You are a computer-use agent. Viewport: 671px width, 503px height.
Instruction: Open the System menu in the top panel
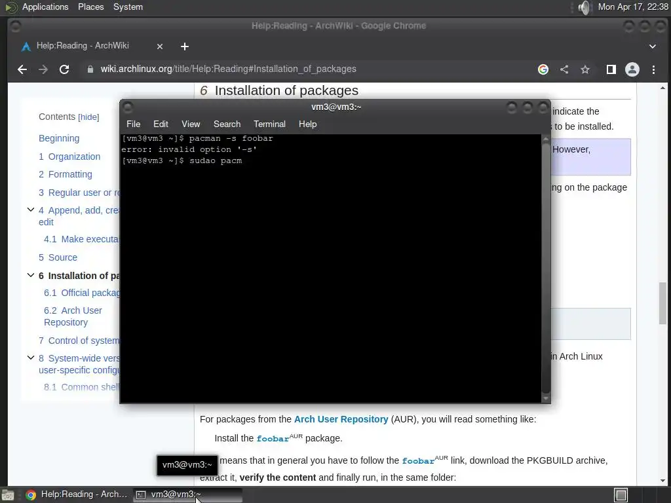(x=128, y=7)
